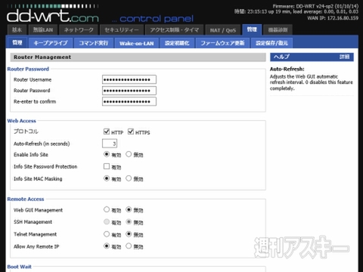Open the アクセス制限・タイマ tab
Viewport: 363px width, 272px height.
click(x=175, y=30)
